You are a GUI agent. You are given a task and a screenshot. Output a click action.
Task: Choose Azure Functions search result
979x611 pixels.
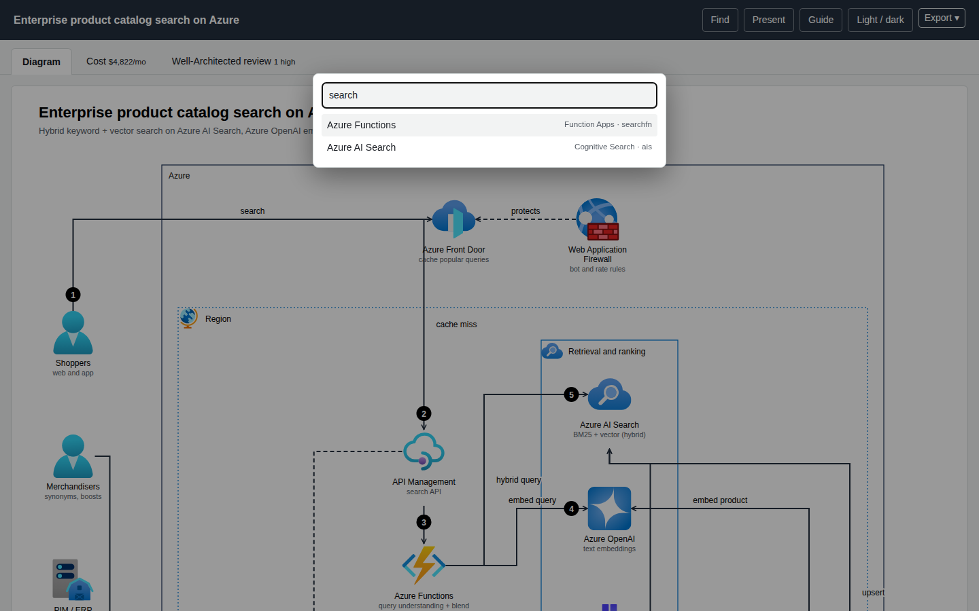[489, 125]
